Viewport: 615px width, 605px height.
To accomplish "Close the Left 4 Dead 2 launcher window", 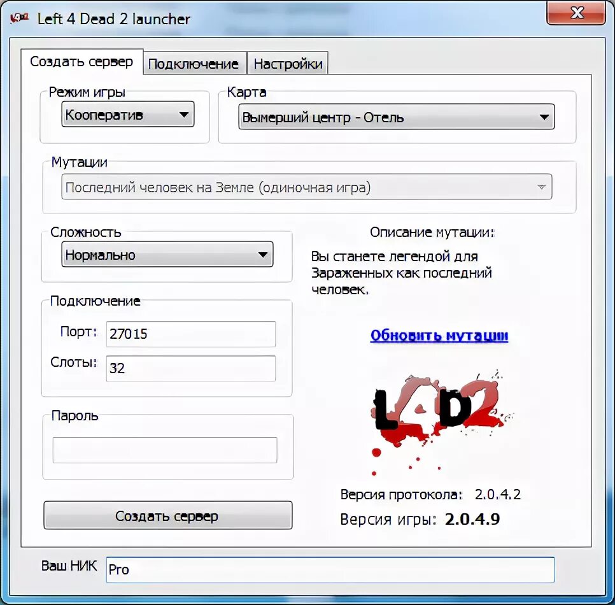I will 576,13.
